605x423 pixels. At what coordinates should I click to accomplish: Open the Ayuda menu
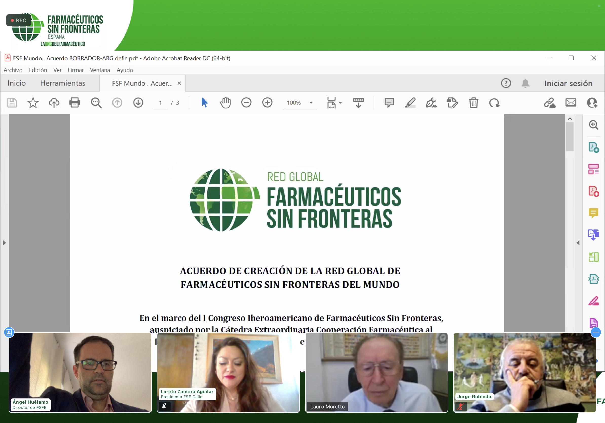125,70
